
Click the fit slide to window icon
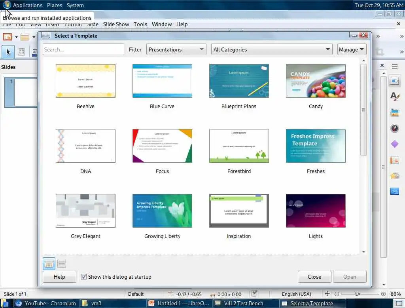coord(327,294)
